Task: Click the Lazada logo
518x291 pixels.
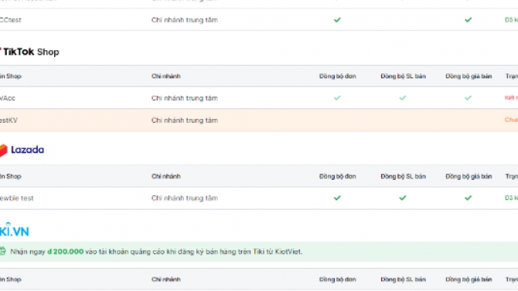Action: click(22, 150)
